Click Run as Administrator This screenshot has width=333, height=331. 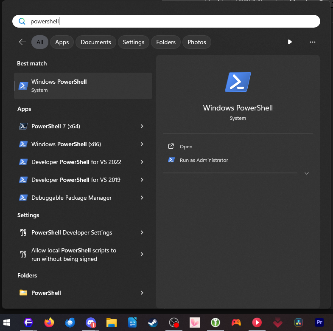click(x=204, y=160)
